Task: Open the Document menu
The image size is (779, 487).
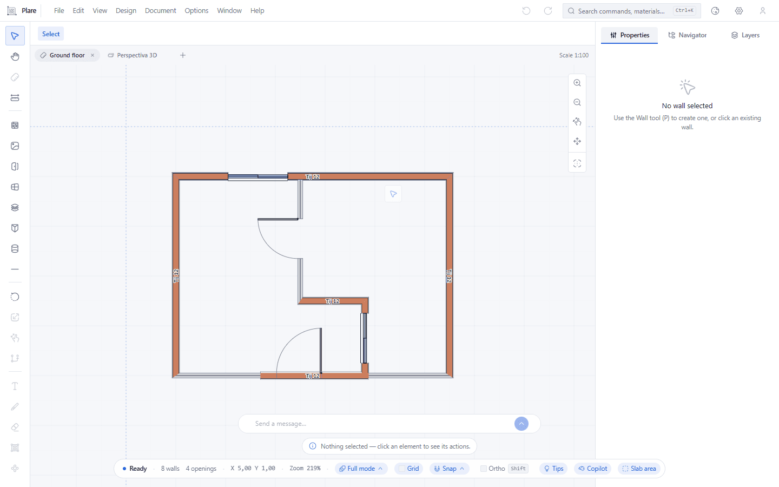Action: click(161, 11)
